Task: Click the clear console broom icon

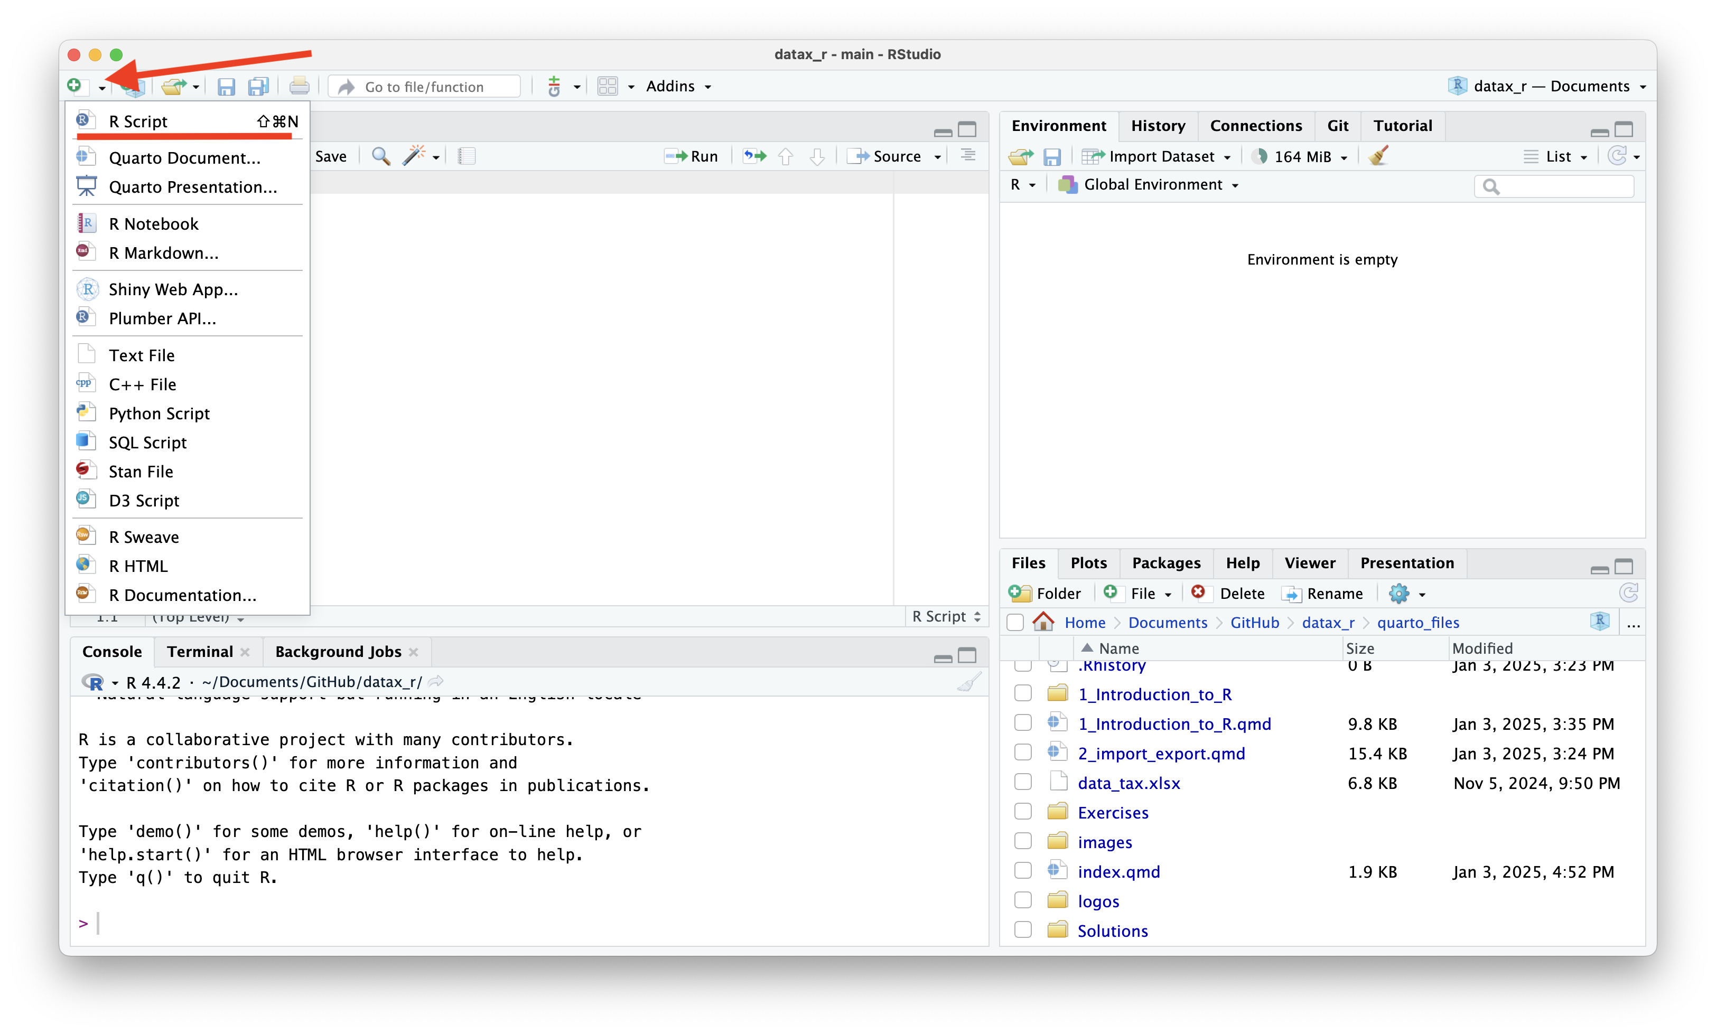Action: (969, 682)
